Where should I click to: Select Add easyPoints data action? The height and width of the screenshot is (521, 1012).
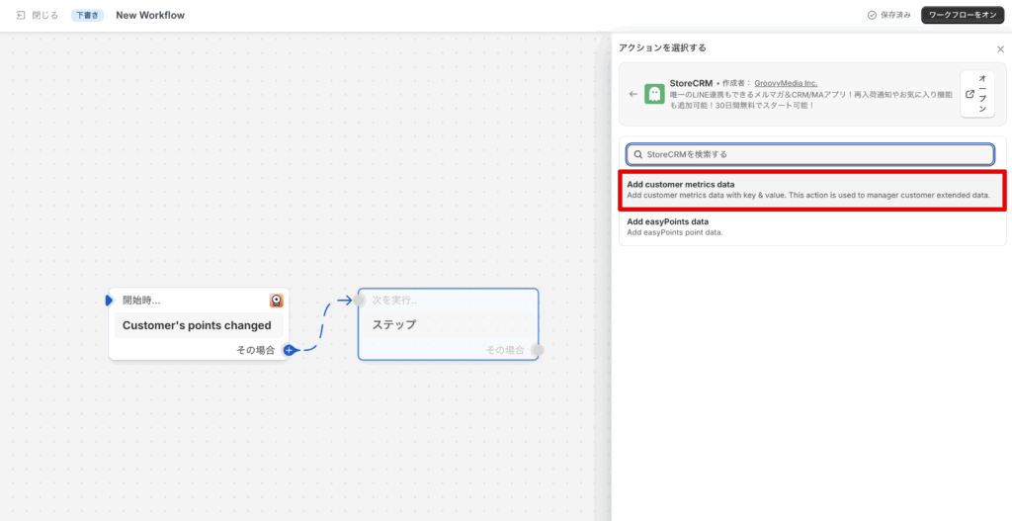pos(812,226)
